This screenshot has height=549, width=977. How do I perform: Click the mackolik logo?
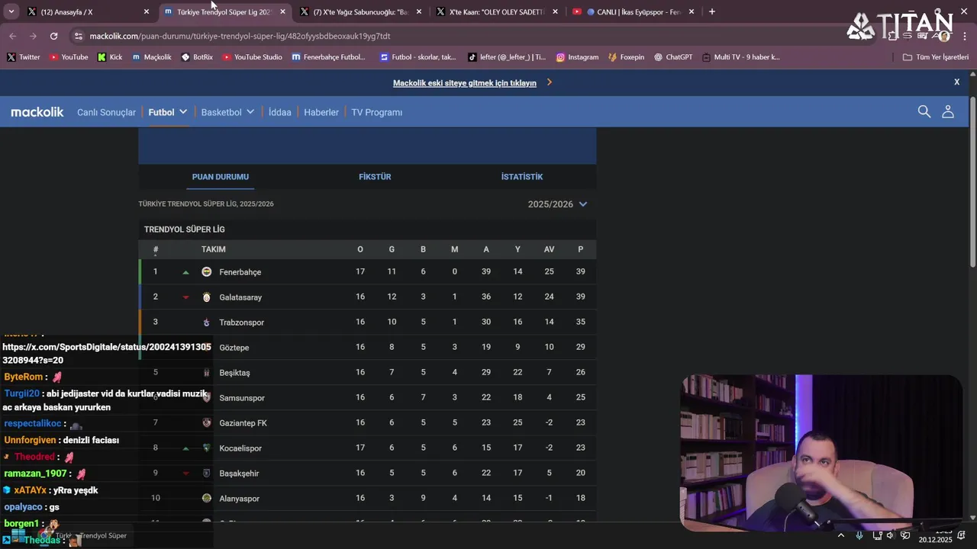(37, 112)
